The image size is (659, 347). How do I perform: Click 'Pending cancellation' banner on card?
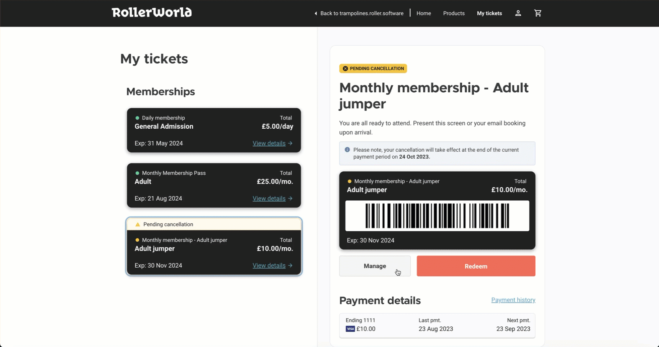[214, 224]
